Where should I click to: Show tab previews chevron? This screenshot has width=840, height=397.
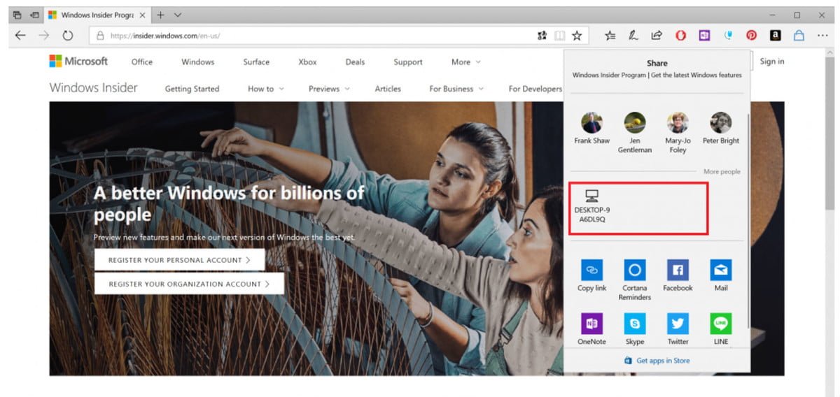click(x=178, y=15)
